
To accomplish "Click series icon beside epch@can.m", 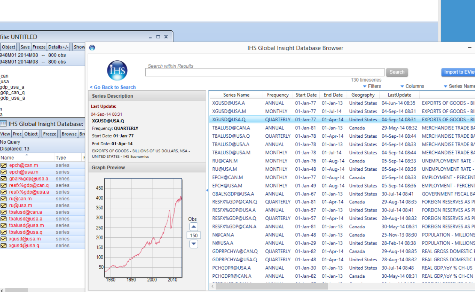I will coord(3,165).
